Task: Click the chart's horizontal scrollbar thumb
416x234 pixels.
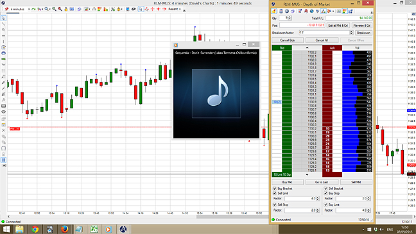Action: 232,217
